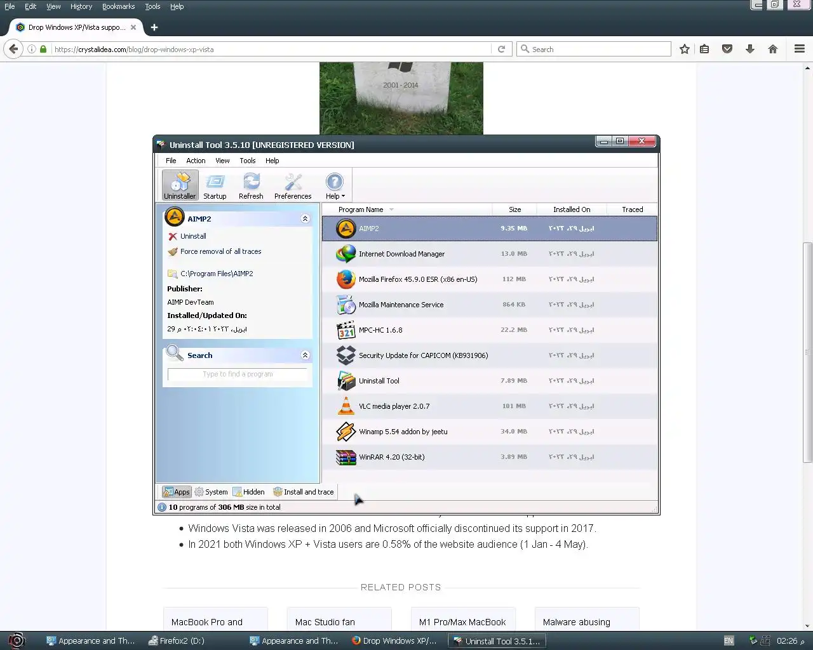Switch to the Hidden tab

tap(248, 492)
